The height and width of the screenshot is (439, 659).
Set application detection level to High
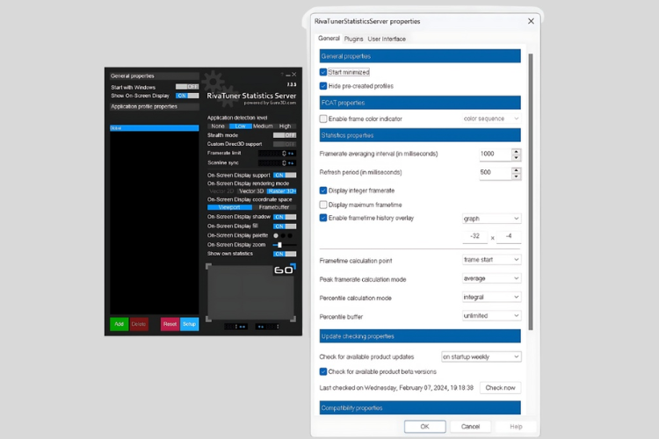pos(285,126)
